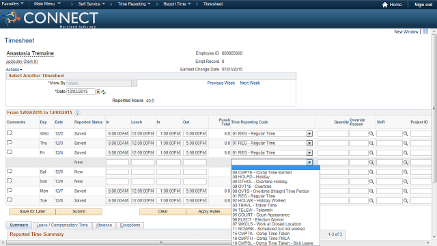Choose 04 TELEW - Telework option
Screen dimensions: 437x246
pyautogui.click(x=253, y=210)
